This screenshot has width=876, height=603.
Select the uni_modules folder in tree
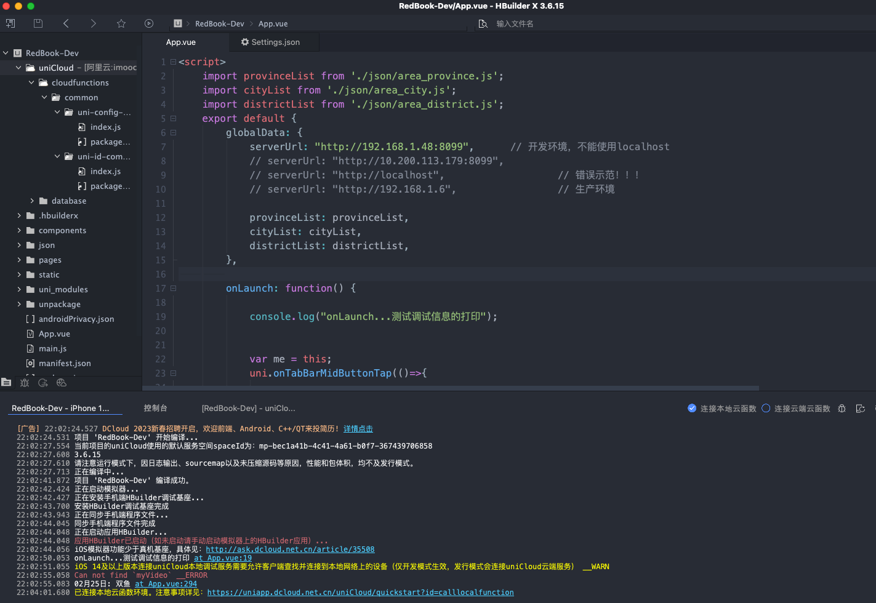click(x=63, y=289)
